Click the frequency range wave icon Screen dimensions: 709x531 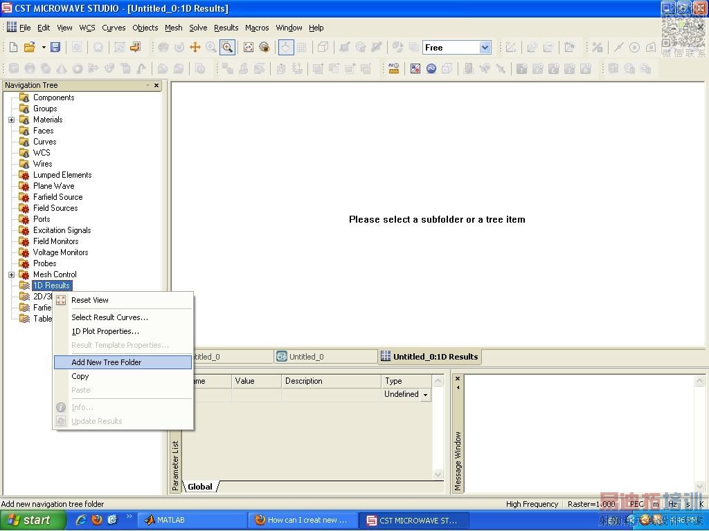tap(431, 68)
